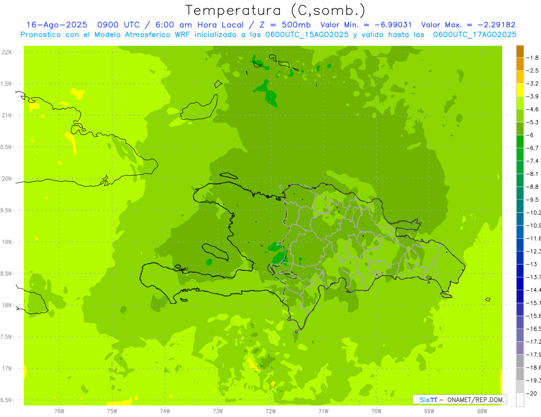Click "Valor Min. = -6.99031" readout
This screenshot has width=541, height=417.
[366, 25]
